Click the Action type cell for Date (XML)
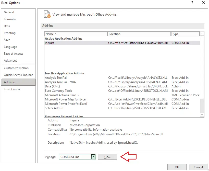 (176, 86)
